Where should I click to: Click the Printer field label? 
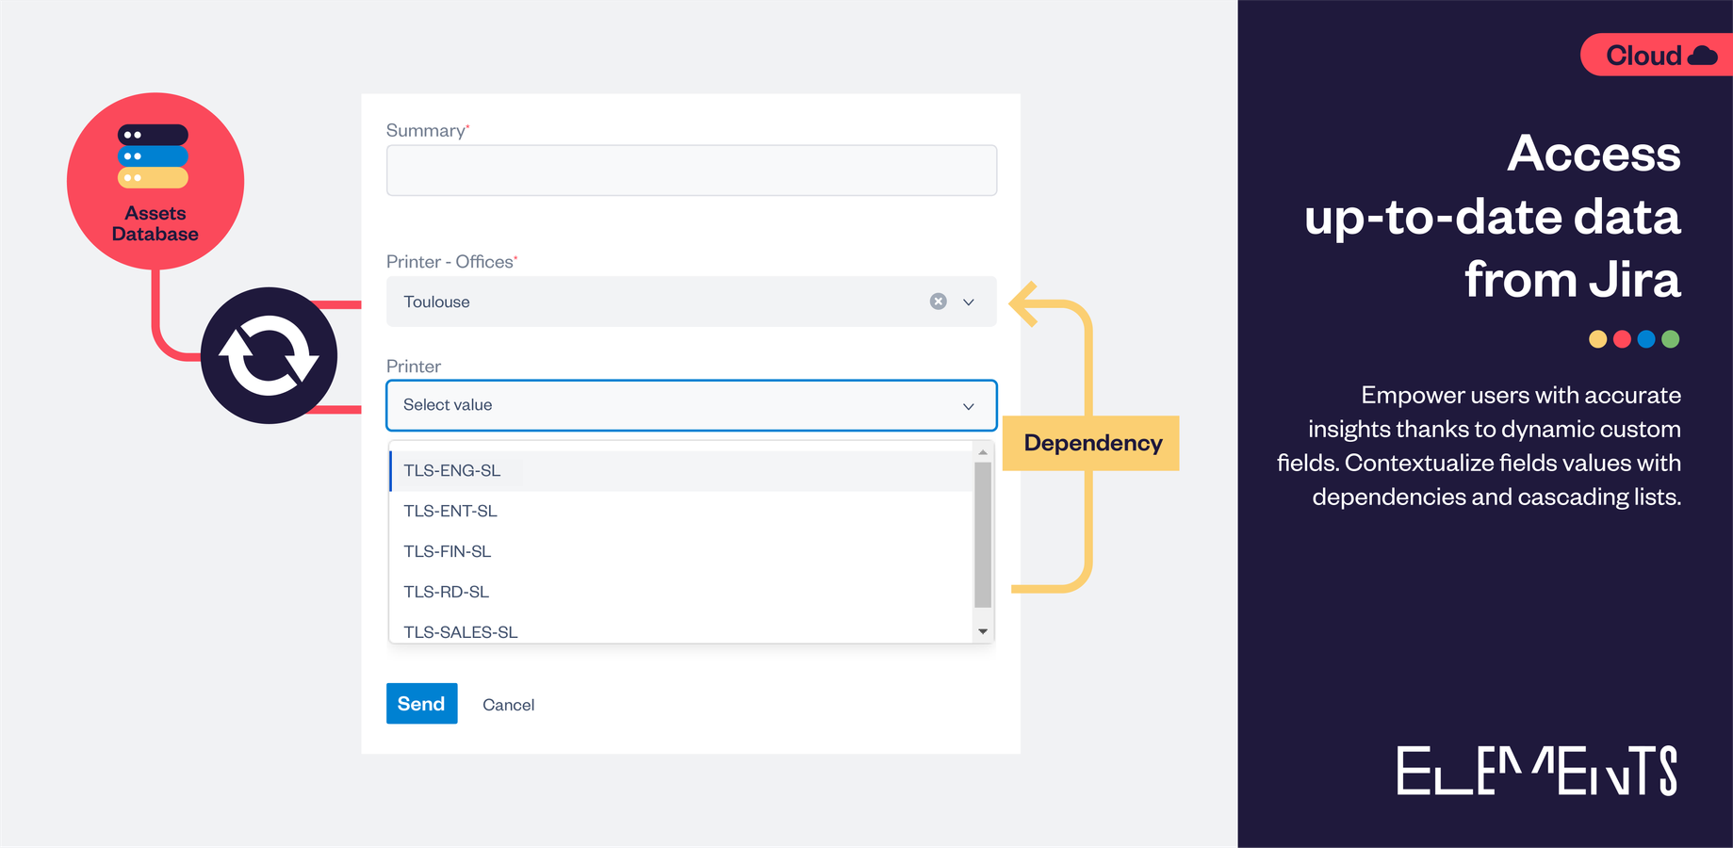click(413, 366)
